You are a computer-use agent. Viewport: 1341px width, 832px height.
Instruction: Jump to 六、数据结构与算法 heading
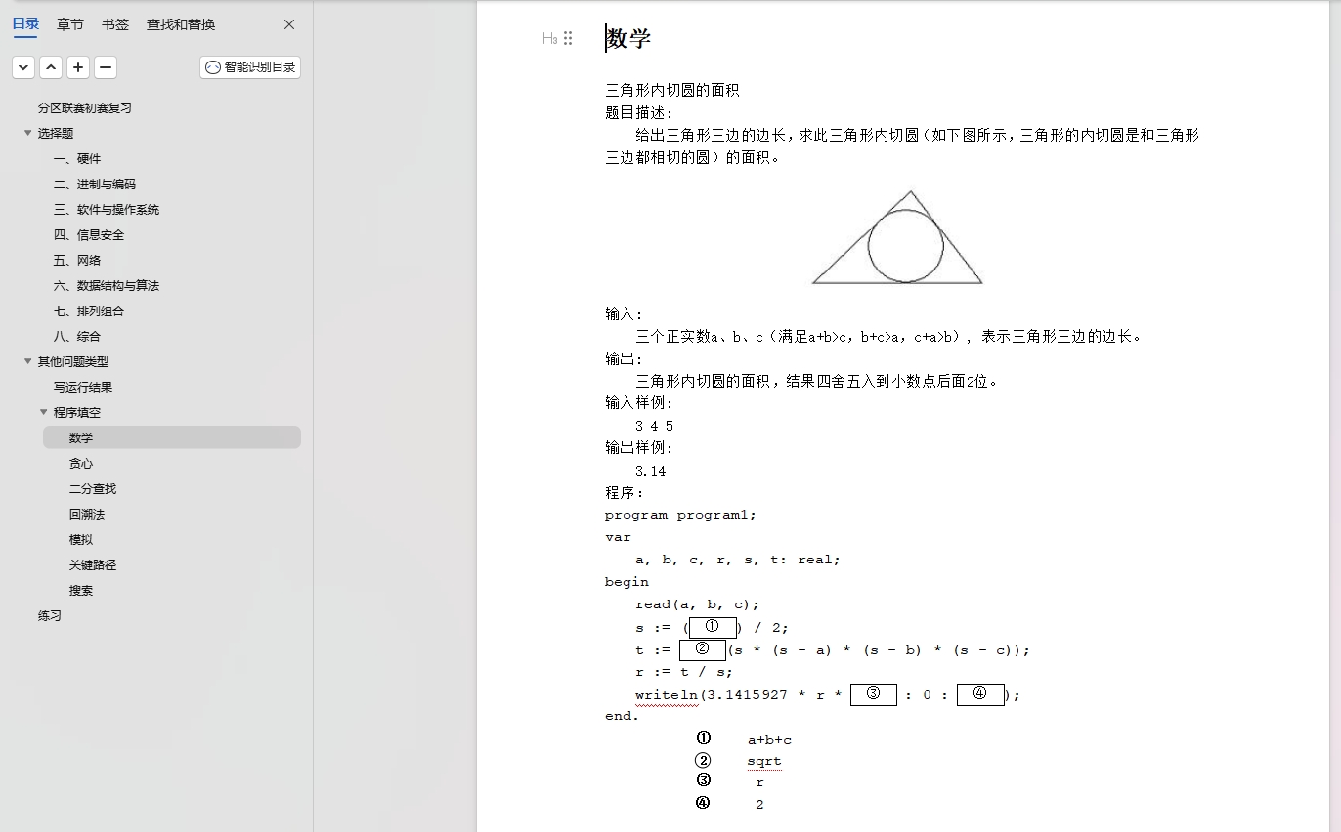pyautogui.click(x=107, y=286)
